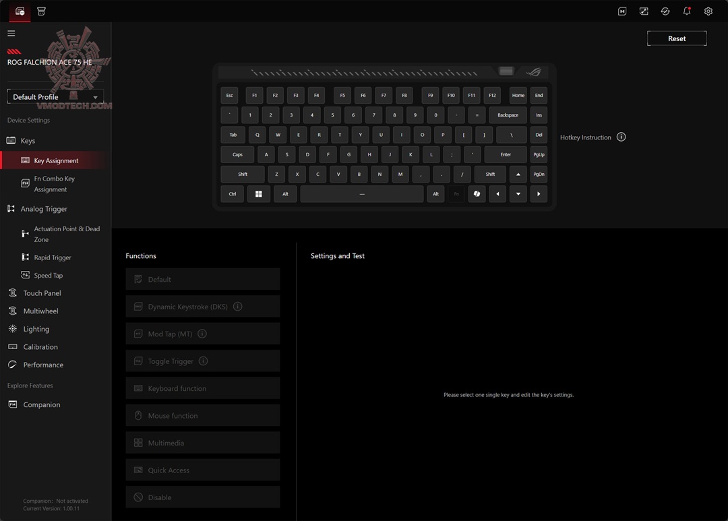Select the ROG logo on keyboard image
The height and width of the screenshot is (521, 728).
tap(534, 72)
